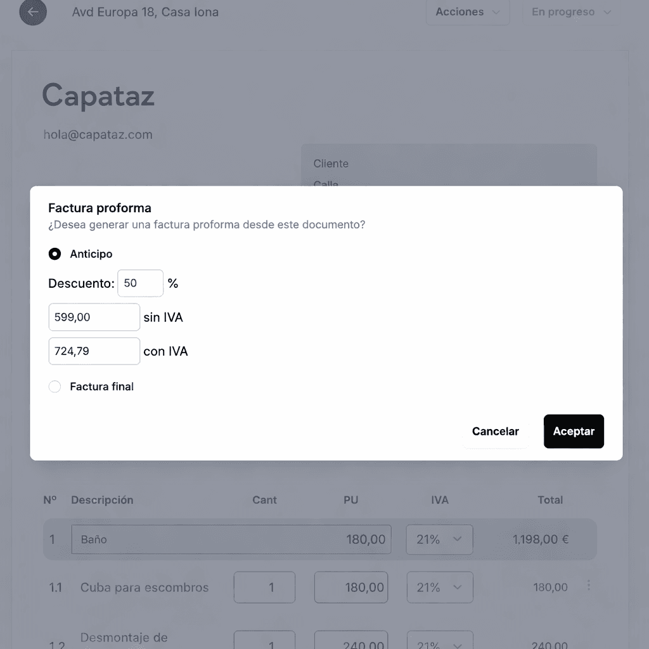Screen dimensions: 649x649
Task: Click the Avd Europa 18 document title
Action: pyautogui.click(x=145, y=11)
